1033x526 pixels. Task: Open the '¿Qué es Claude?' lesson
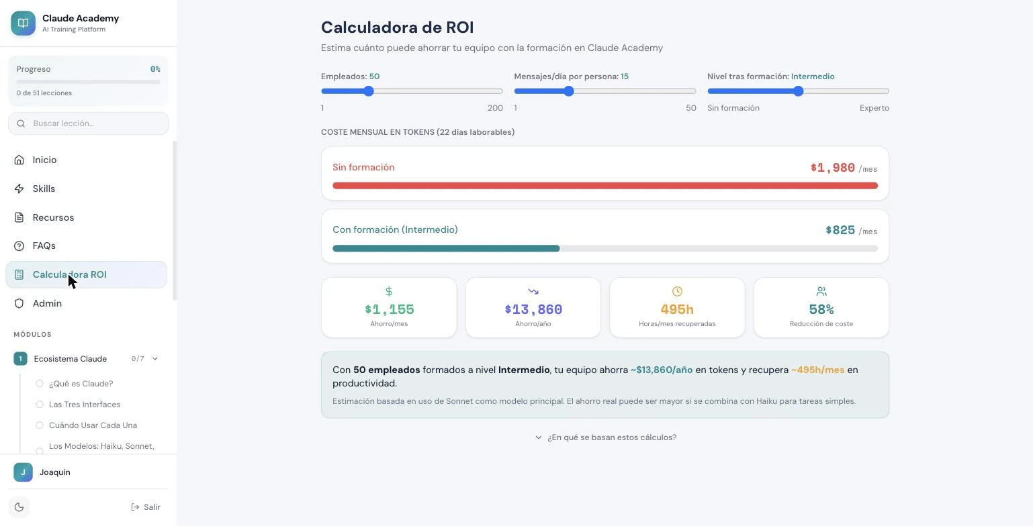point(81,384)
